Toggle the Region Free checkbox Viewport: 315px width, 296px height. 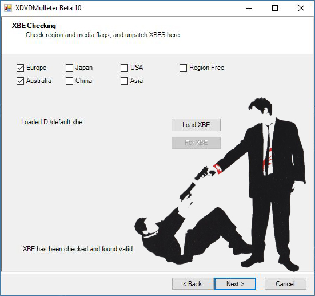pyautogui.click(x=183, y=68)
